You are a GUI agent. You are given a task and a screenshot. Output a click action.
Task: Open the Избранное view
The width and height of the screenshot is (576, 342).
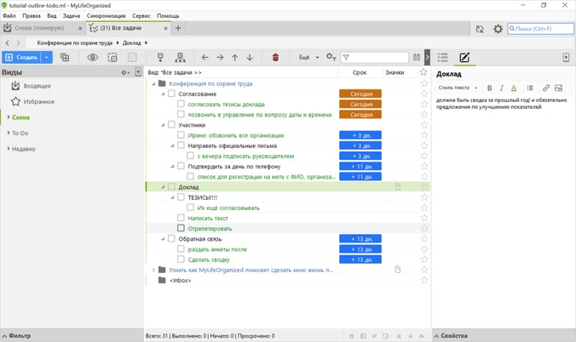(x=39, y=101)
